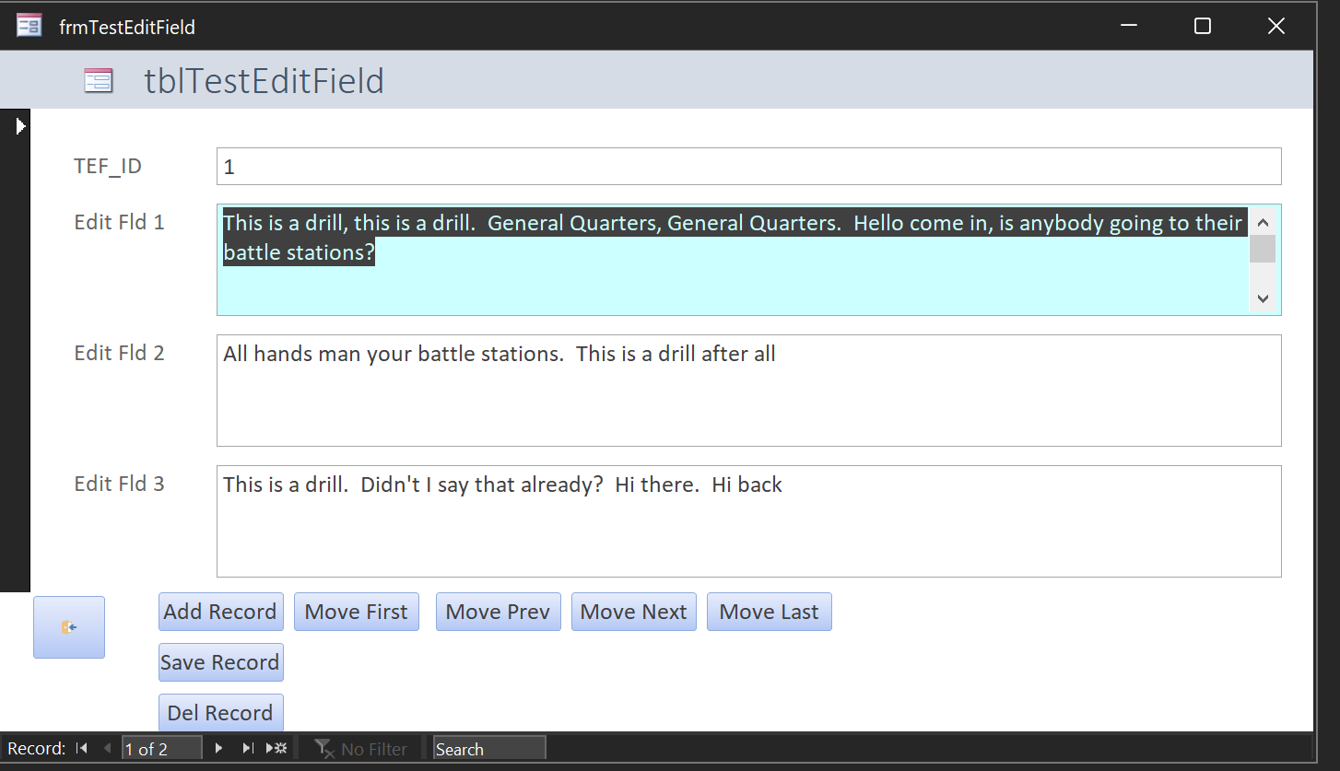Image resolution: width=1340 pixels, height=771 pixels.
Task: Go to first record in navigation bar
Action: [82, 748]
